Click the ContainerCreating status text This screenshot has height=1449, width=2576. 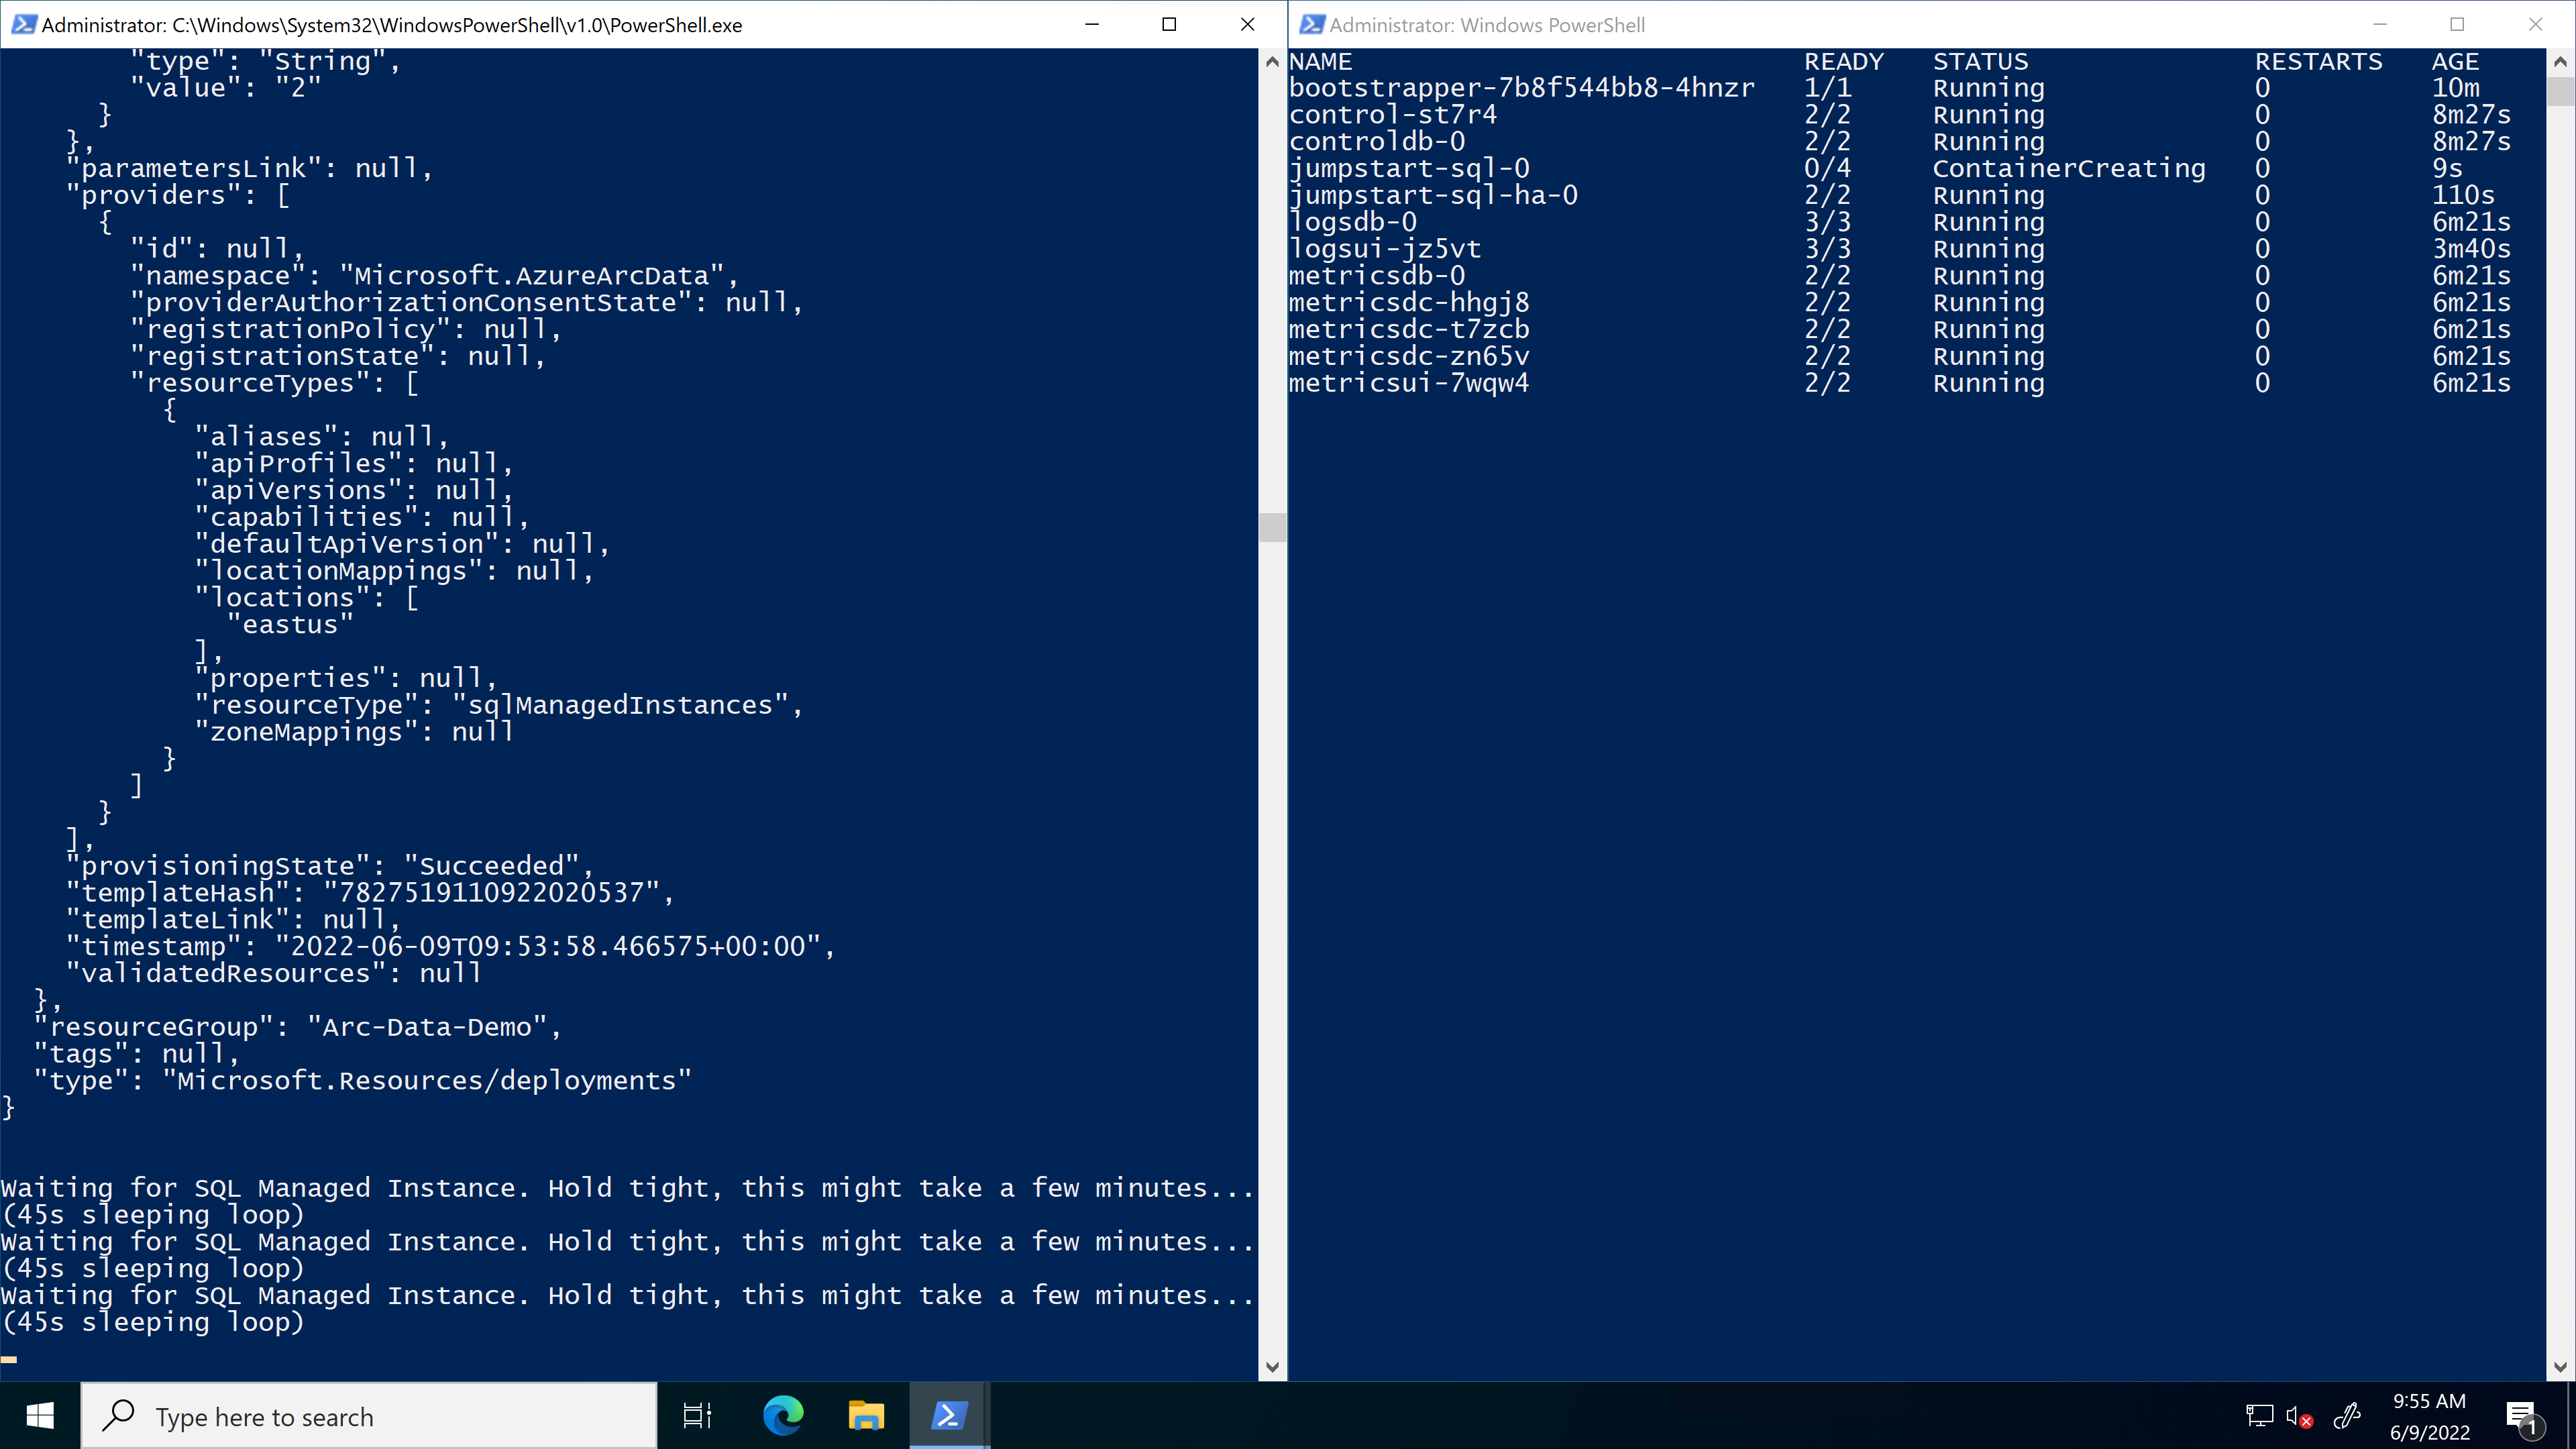tap(2069, 168)
